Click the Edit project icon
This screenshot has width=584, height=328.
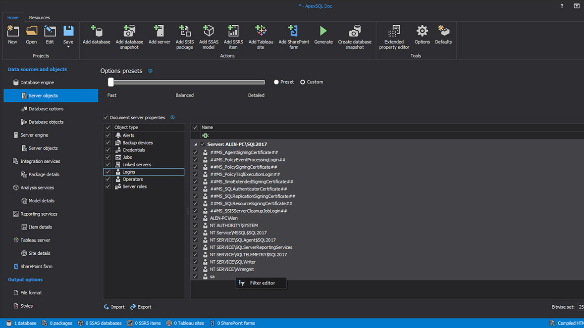click(x=50, y=31)
